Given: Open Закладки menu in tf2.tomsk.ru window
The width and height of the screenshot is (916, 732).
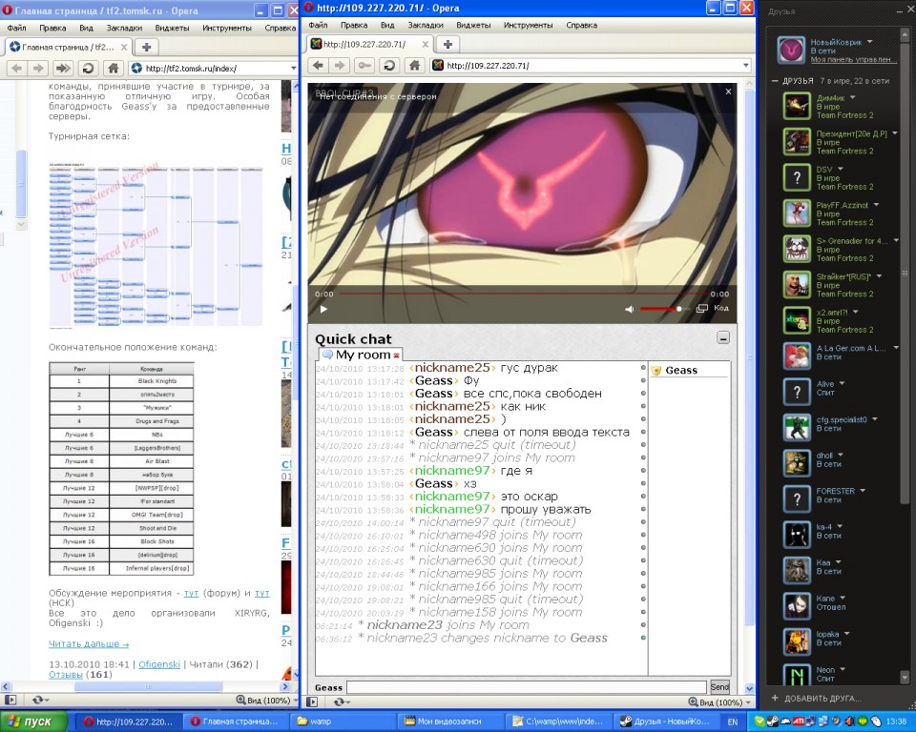Looking at the screenshot, I should coord(124,28).
